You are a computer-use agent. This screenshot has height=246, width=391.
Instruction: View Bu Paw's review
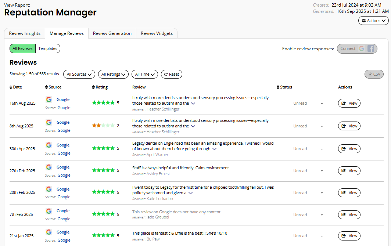349,236
